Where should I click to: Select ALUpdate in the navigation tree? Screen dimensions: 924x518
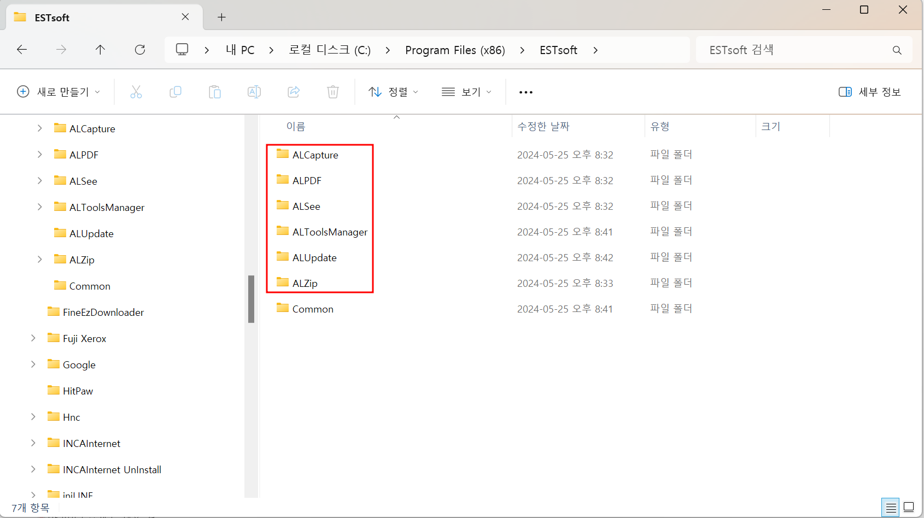(x=91, y=233)
